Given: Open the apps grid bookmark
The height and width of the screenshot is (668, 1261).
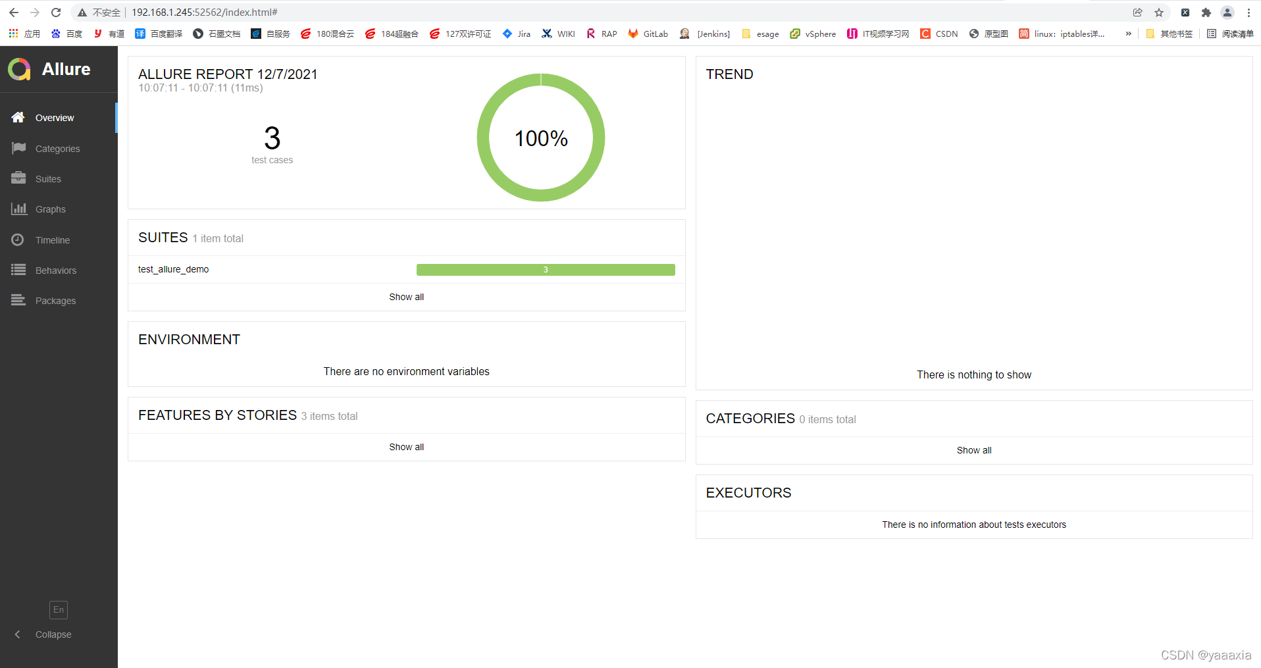Looking at the screenshot, I should 24,34.
